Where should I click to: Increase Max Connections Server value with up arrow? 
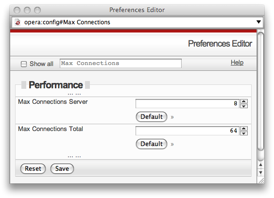244,101
